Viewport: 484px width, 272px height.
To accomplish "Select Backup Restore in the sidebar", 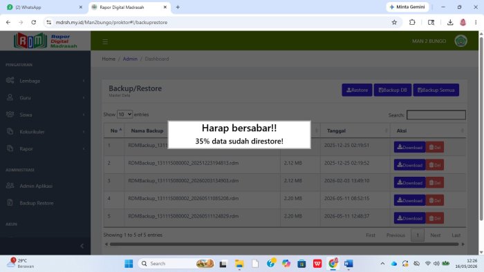I will coord(45,203).
